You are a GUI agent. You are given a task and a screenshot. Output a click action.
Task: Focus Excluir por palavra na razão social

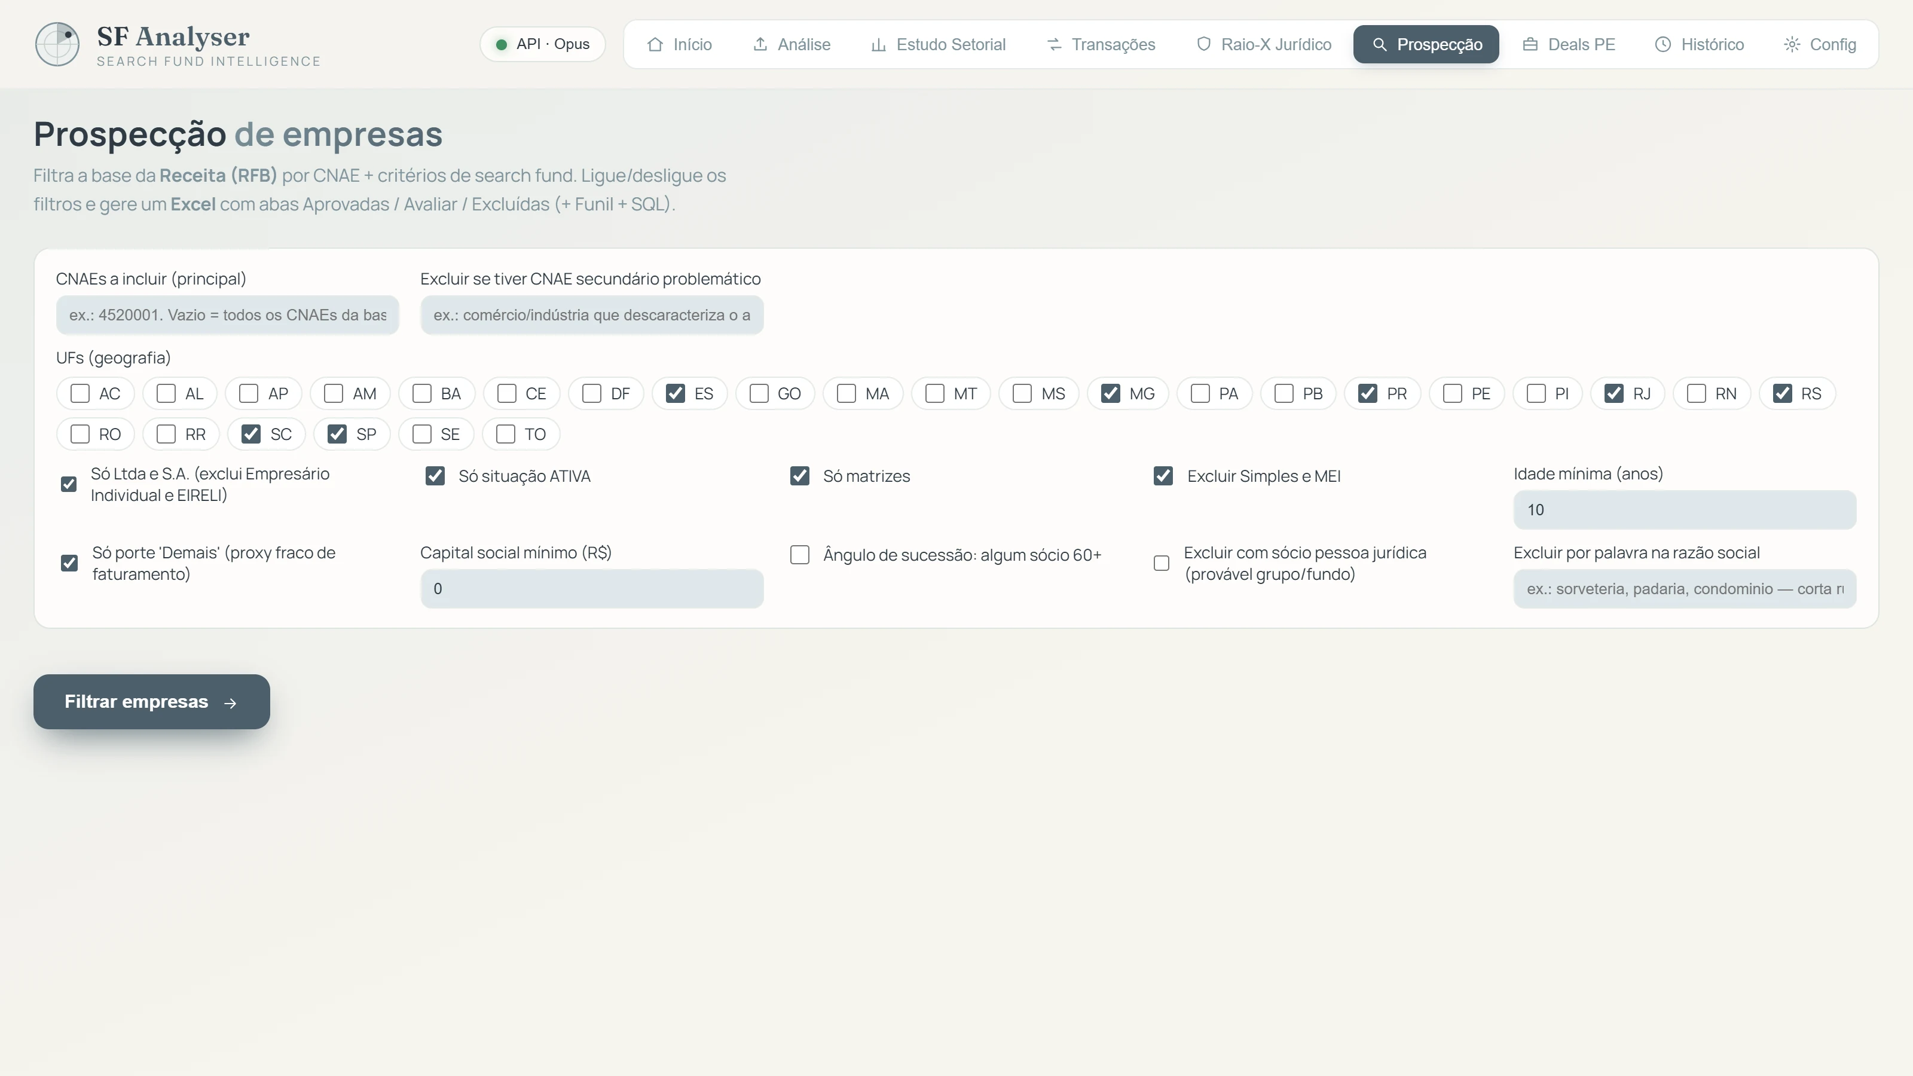(x=1685, y=589)
